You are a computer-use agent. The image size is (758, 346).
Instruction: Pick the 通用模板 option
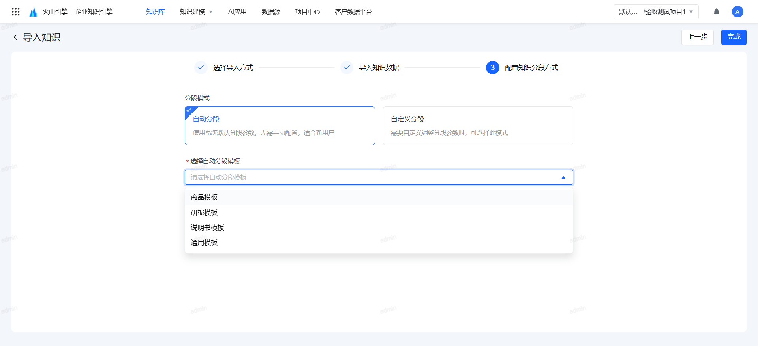205,242
